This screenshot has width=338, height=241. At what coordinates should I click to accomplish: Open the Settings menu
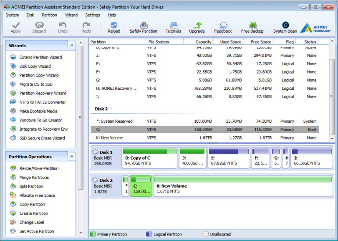[93, 15]
